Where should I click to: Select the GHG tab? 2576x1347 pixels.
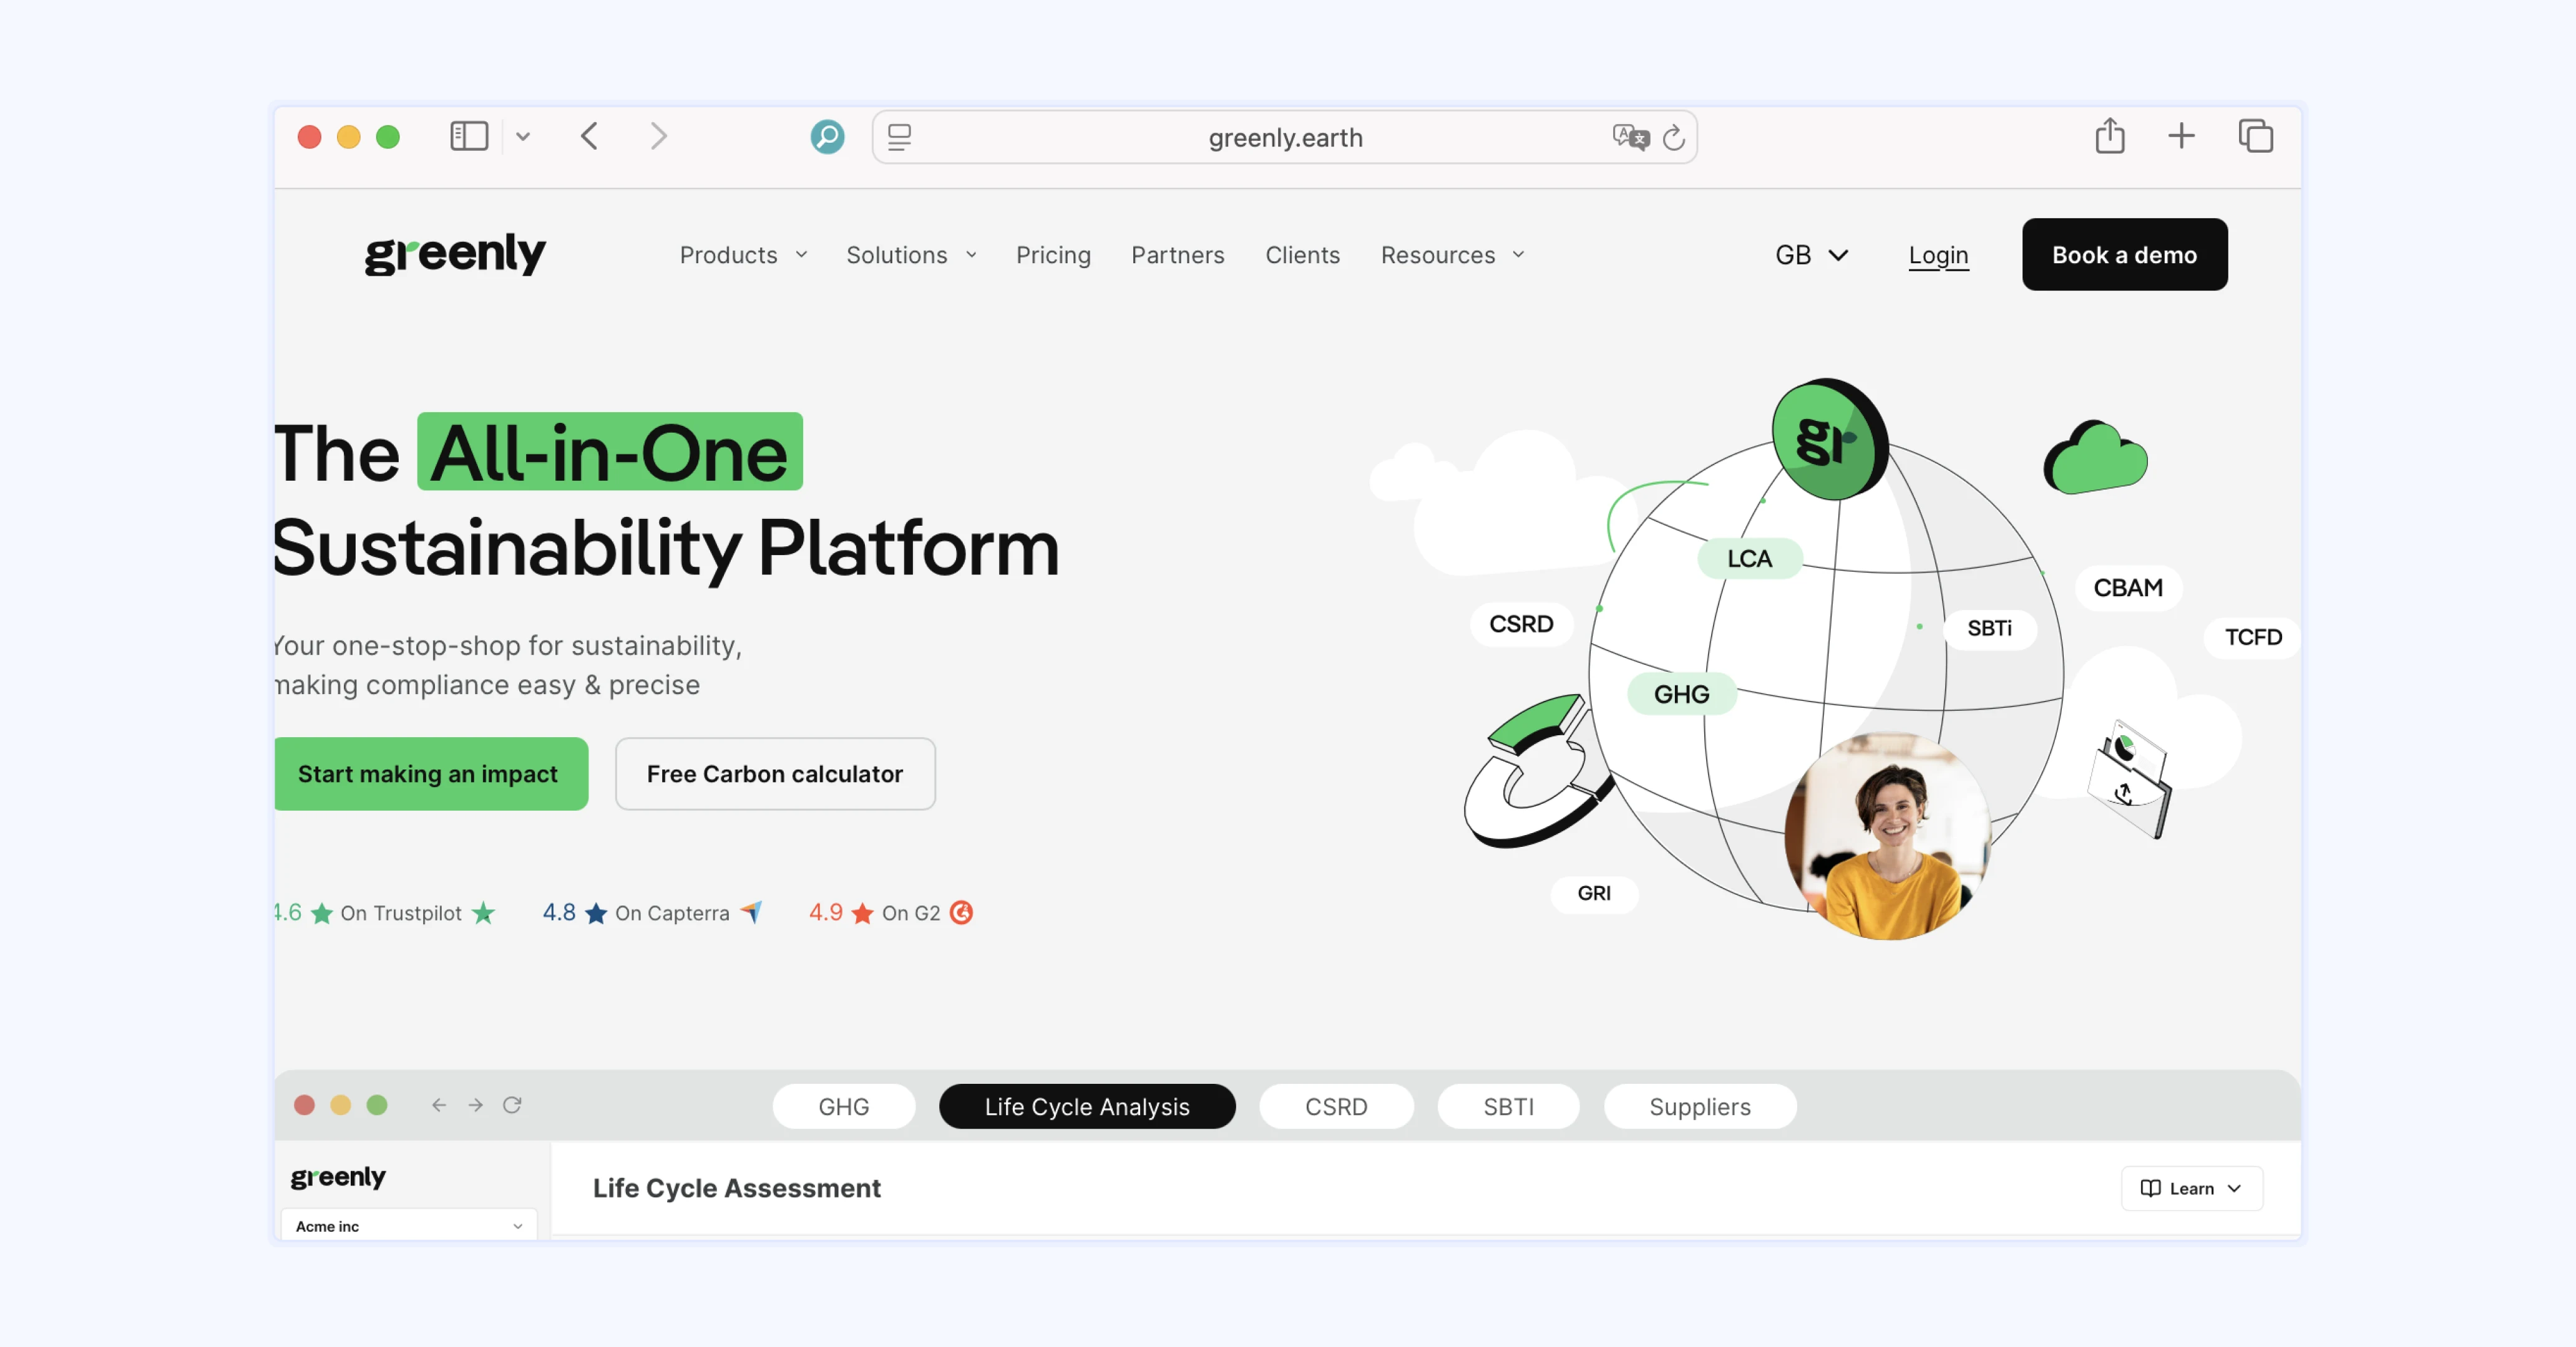(x=843, y=1106)
